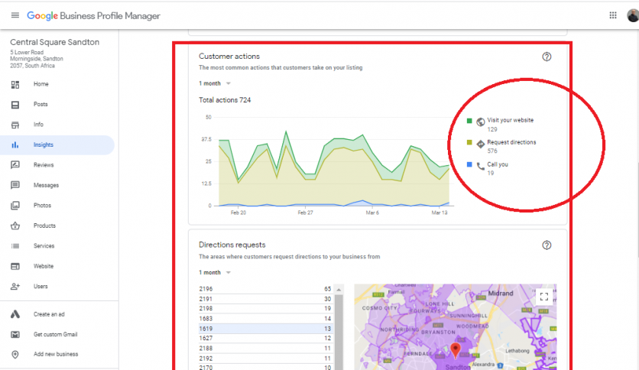Click the Messages chat icon
Screen dimensions: 639x370
click(x=15, y=186)
